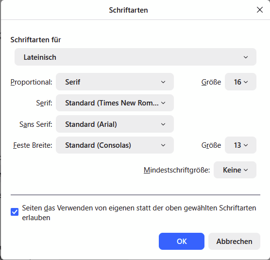The height and width of the screenshot is (260, 270).
Task: Uncheck allowing pages to use own fonts
Action: point(15,212)
